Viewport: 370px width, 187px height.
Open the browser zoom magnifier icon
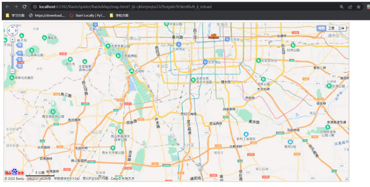[x=342, y=7]
